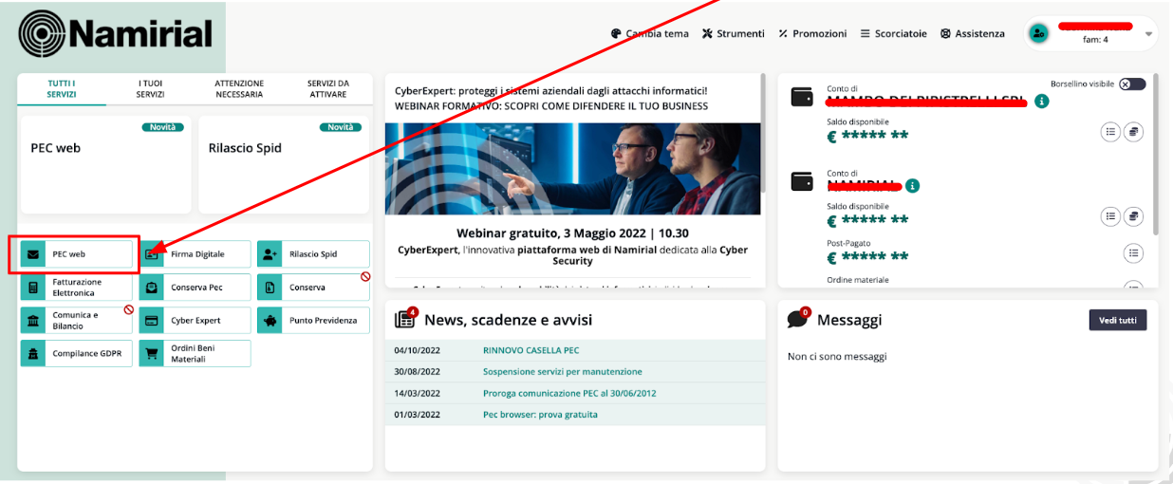Expand the user account dropdown arrow
The width and height of the screenshot is (1173, 484).
[1149, 34]
